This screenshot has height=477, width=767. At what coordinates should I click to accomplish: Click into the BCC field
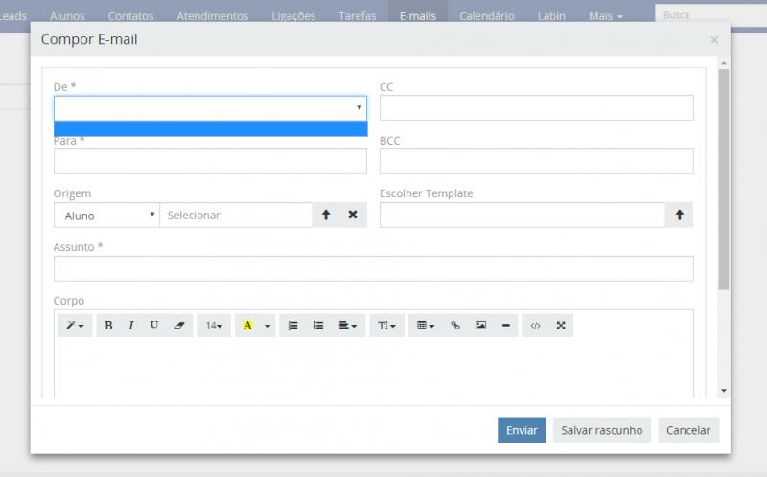point(537,161)
